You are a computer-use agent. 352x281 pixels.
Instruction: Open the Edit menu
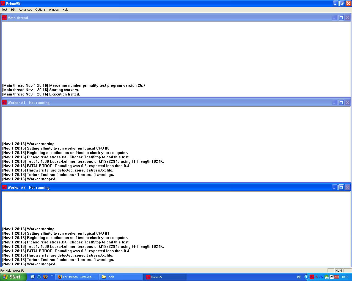[x=13, y=10]
